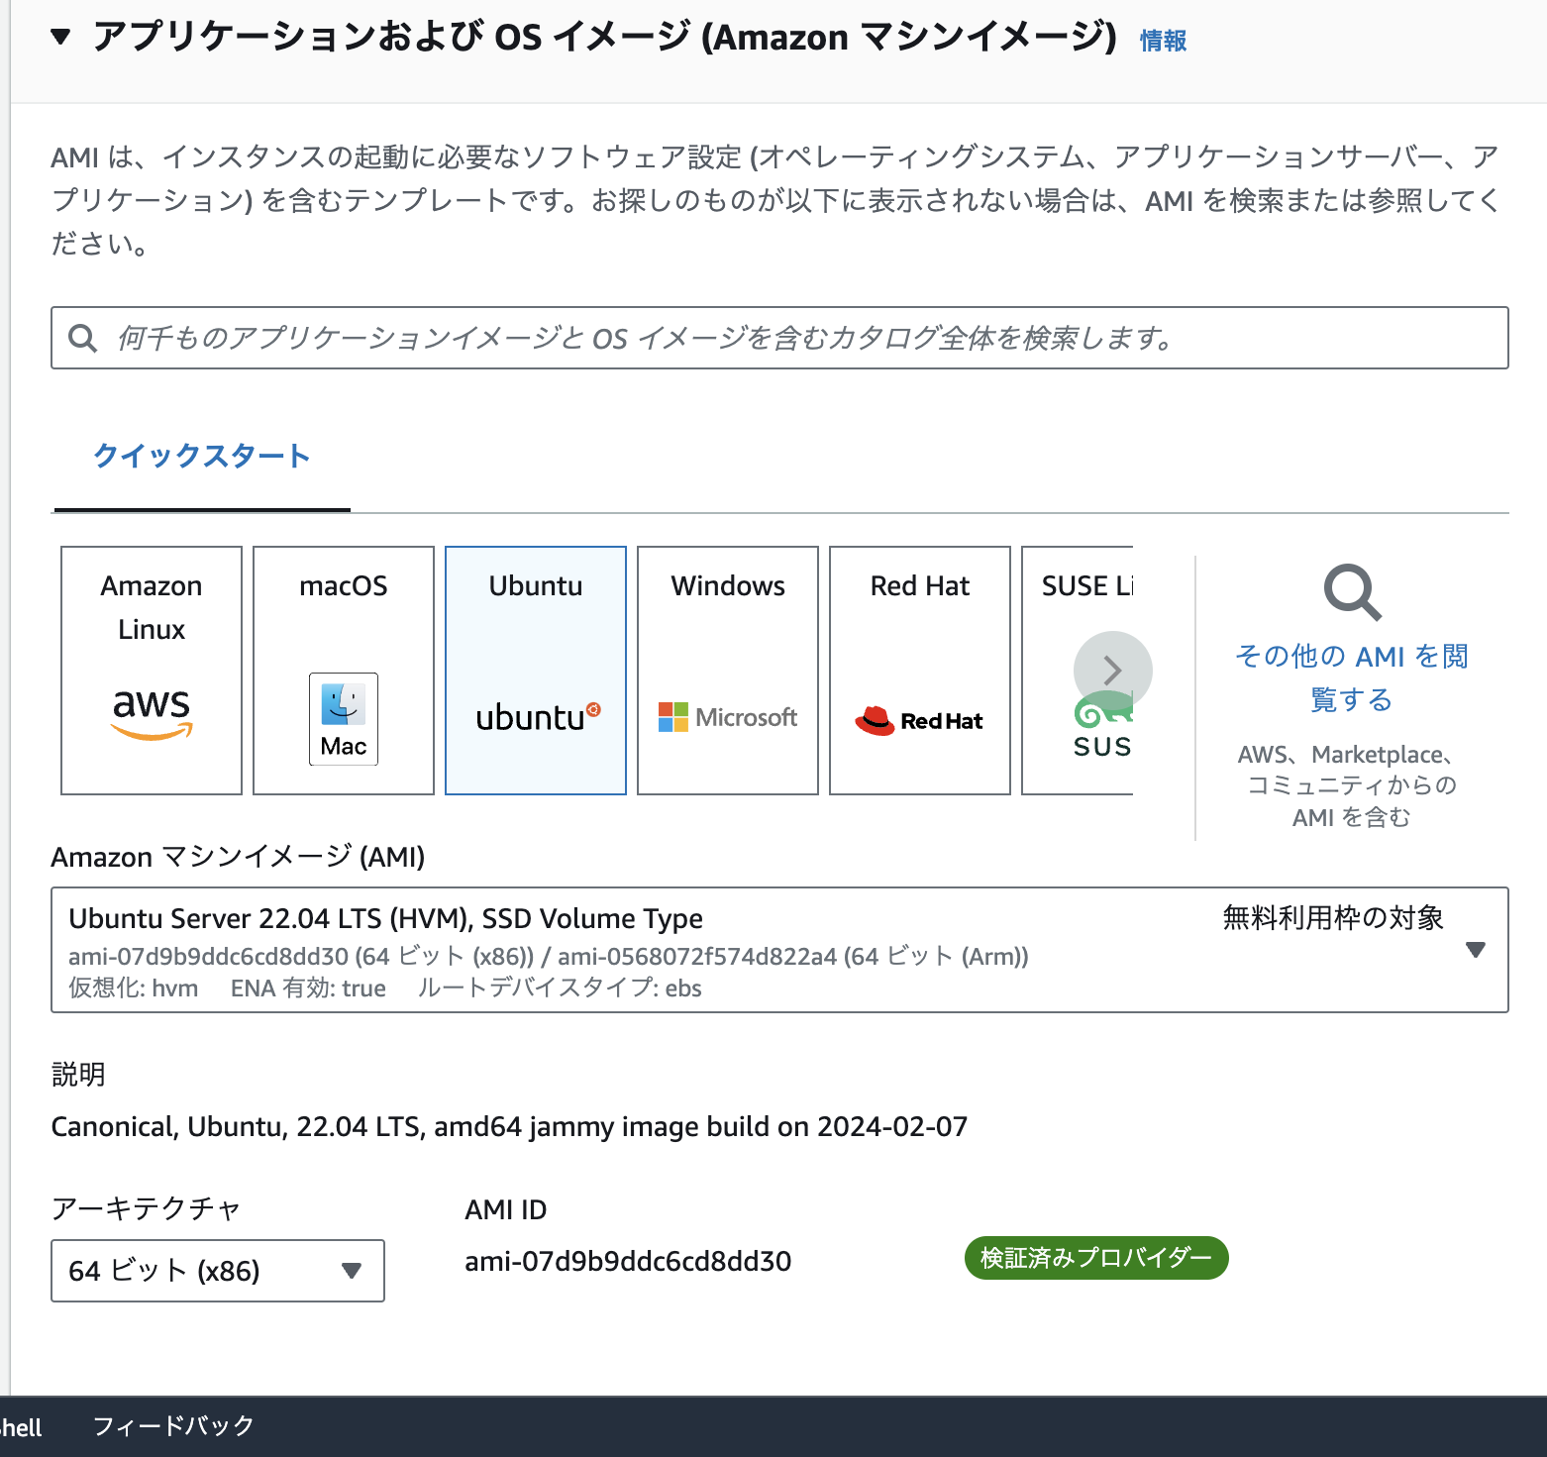Screen dimensions: 1547x1457
Task: Switch to the クイックスタート tab
Action: pos(202,456)
